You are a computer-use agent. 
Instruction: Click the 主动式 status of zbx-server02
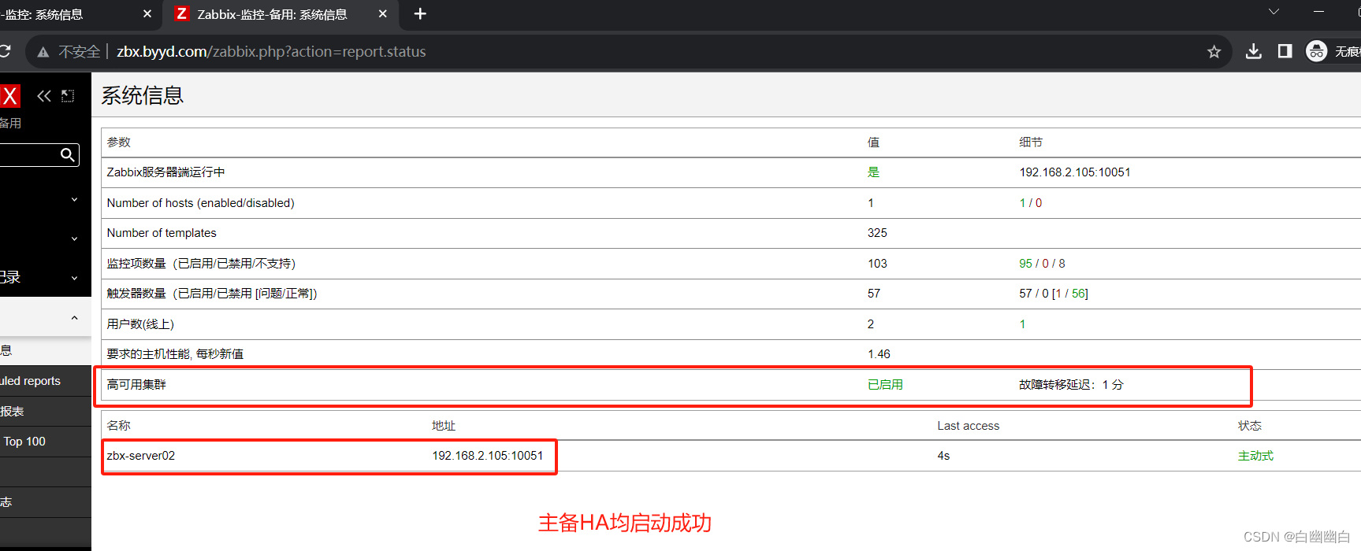pos(1255,456)
